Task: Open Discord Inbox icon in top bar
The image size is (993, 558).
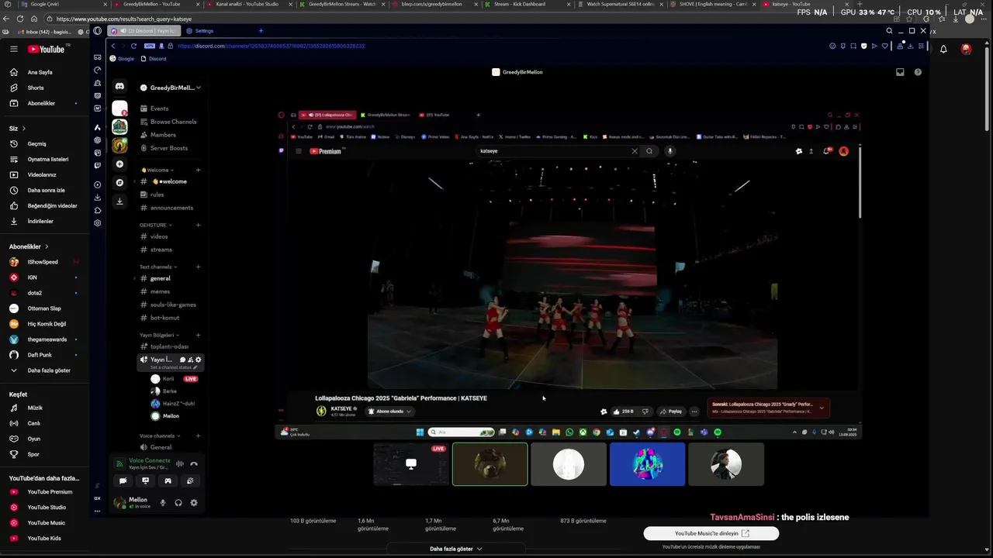Action: pyautogui.click(x=900, y=72)
